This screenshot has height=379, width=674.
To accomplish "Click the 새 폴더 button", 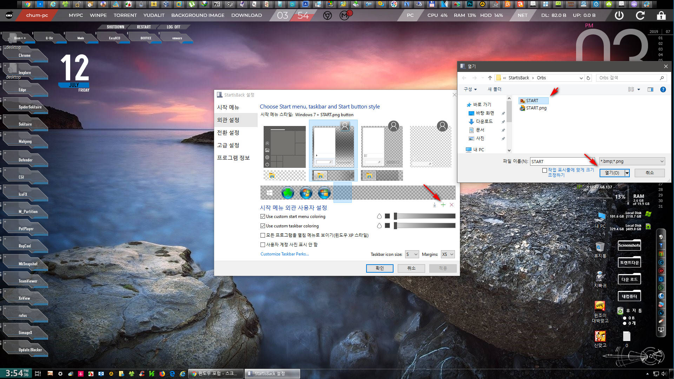I will tap(494, 89).
